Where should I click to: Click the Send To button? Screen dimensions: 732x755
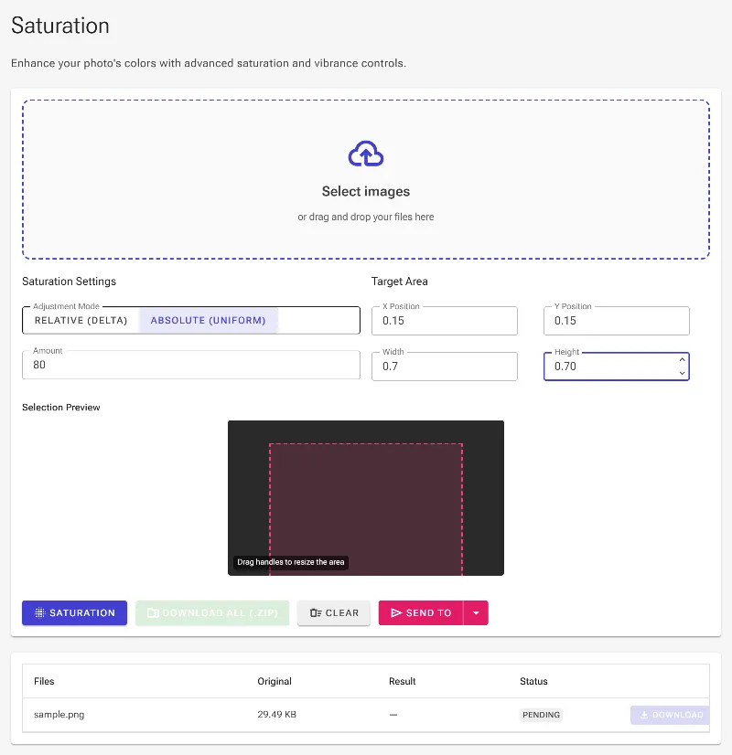(x=421, y=613)
